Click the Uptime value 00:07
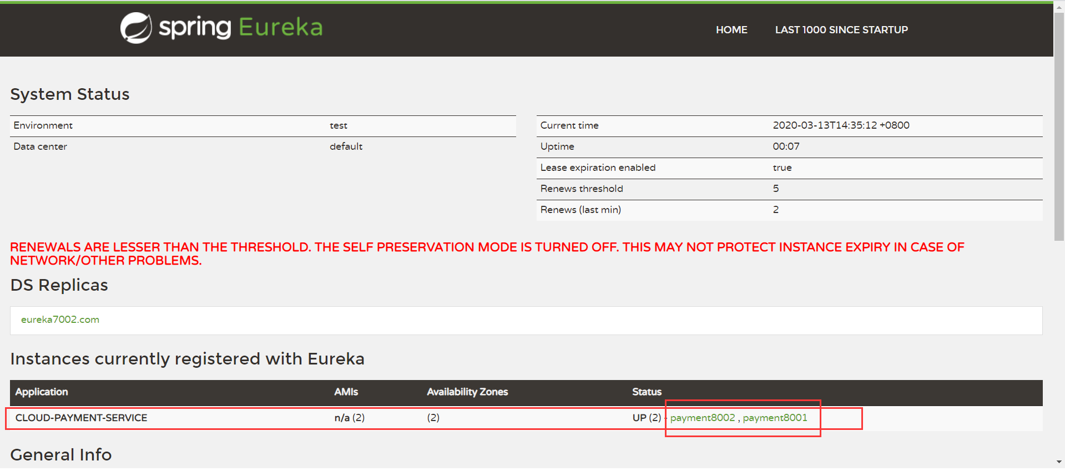This screenshot has height=471, width=1065. click(786, 146)
